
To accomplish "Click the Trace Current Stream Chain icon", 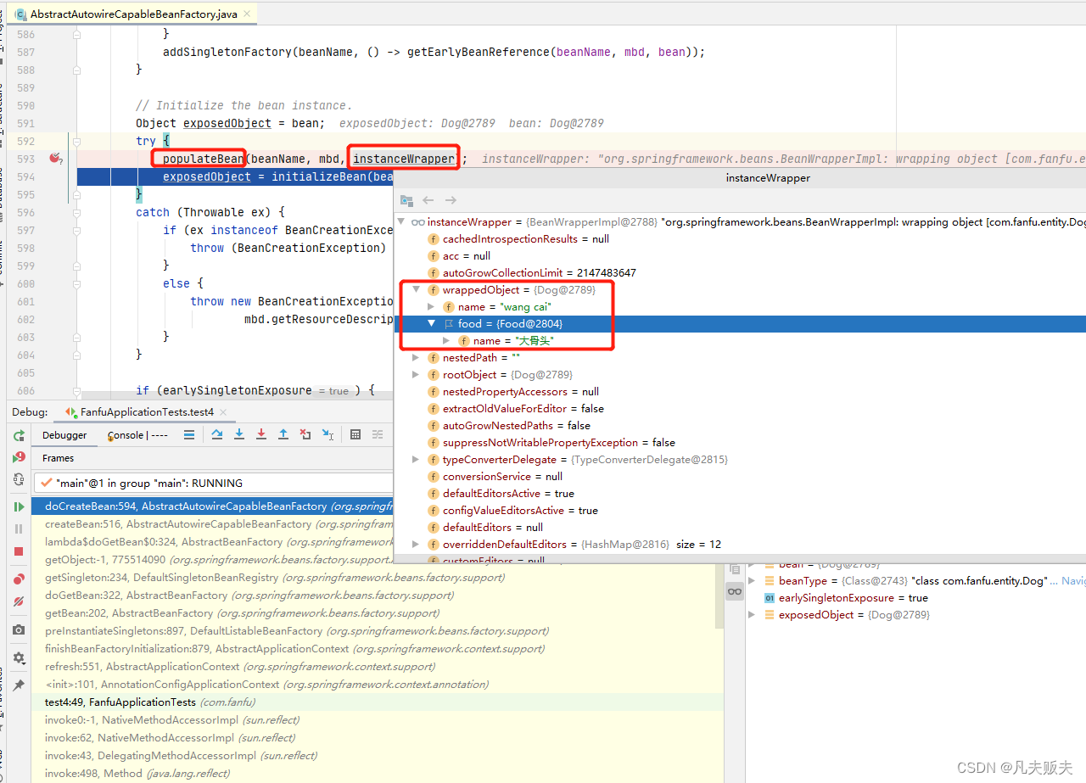I will (x=378, y=434).
